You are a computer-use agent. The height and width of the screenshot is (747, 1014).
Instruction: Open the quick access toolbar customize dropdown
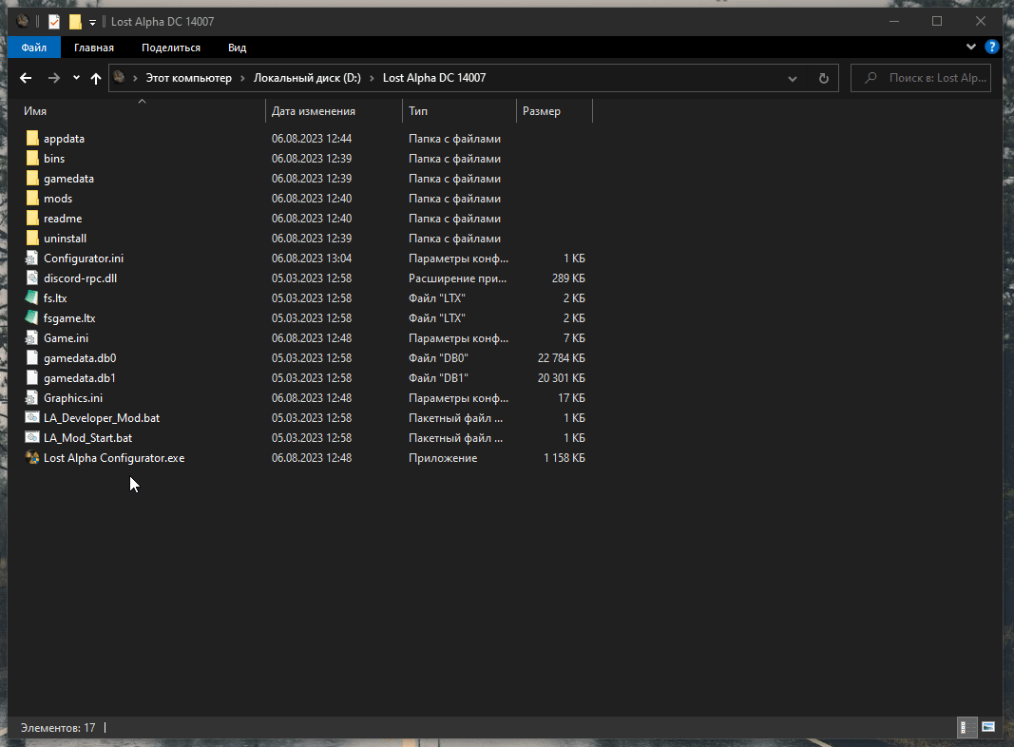pyautogui.click(x=92, y=23)
